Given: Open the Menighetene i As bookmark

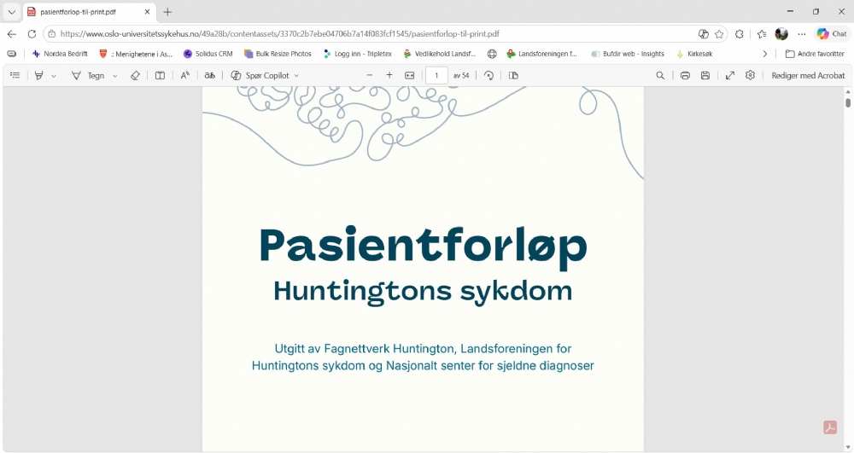Looking at the screenshot, I should coord(136,54).
